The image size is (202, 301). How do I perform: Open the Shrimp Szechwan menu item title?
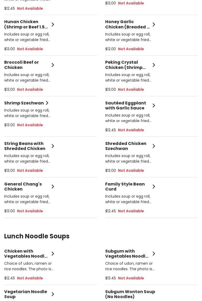24,103
